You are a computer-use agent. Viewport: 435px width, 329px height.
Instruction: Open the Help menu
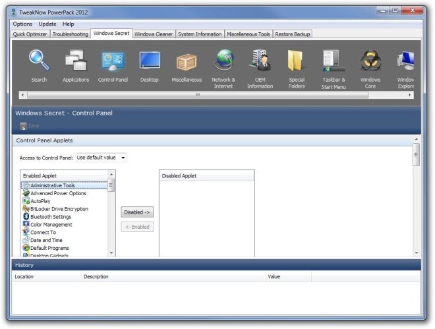[68, 24]
